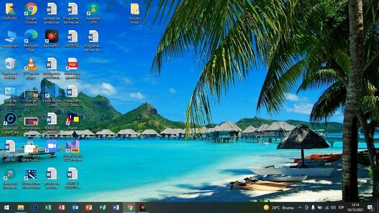Launch Zoom desktop shortcut
This screenshot has width=379, height=213.
pyautogui.click(x=52, y=149)
